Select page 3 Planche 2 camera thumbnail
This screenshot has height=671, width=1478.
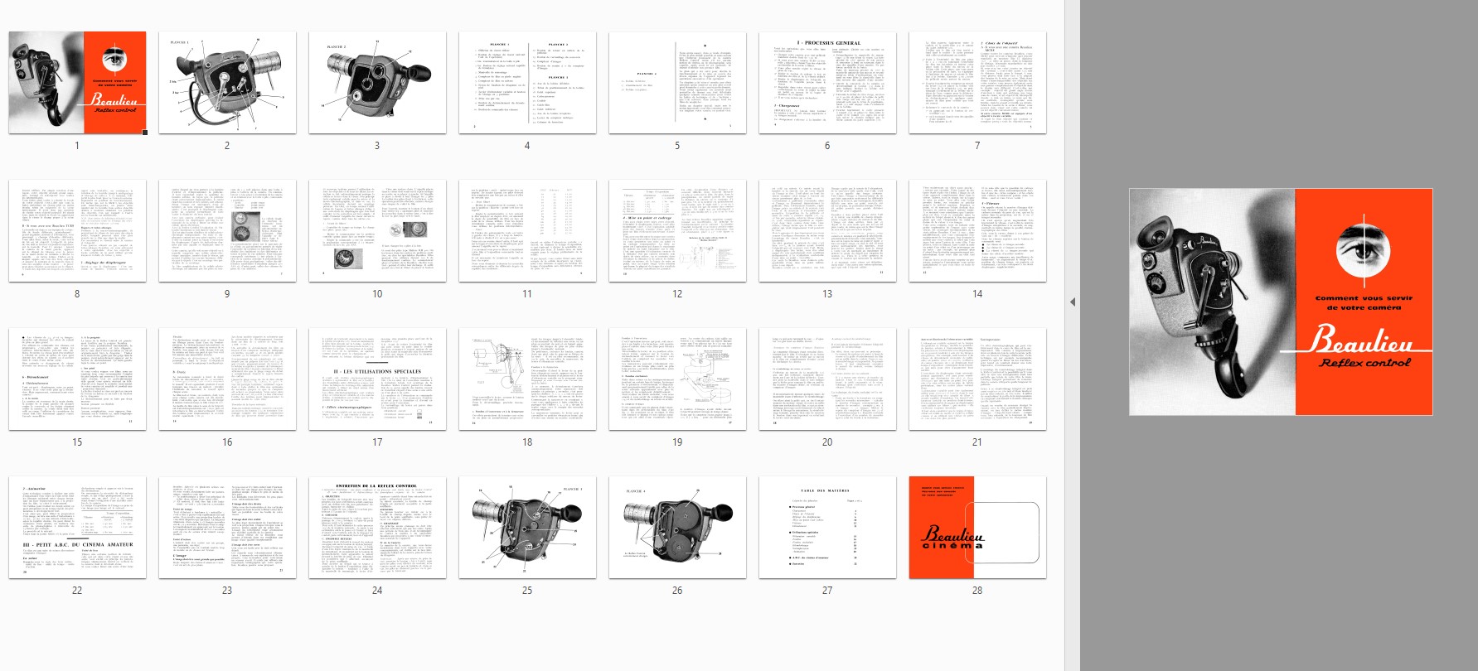(x=377, y=83)
